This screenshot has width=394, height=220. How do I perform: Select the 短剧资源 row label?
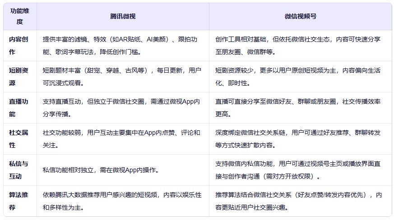pyautogui.click(x=20, y=77)
